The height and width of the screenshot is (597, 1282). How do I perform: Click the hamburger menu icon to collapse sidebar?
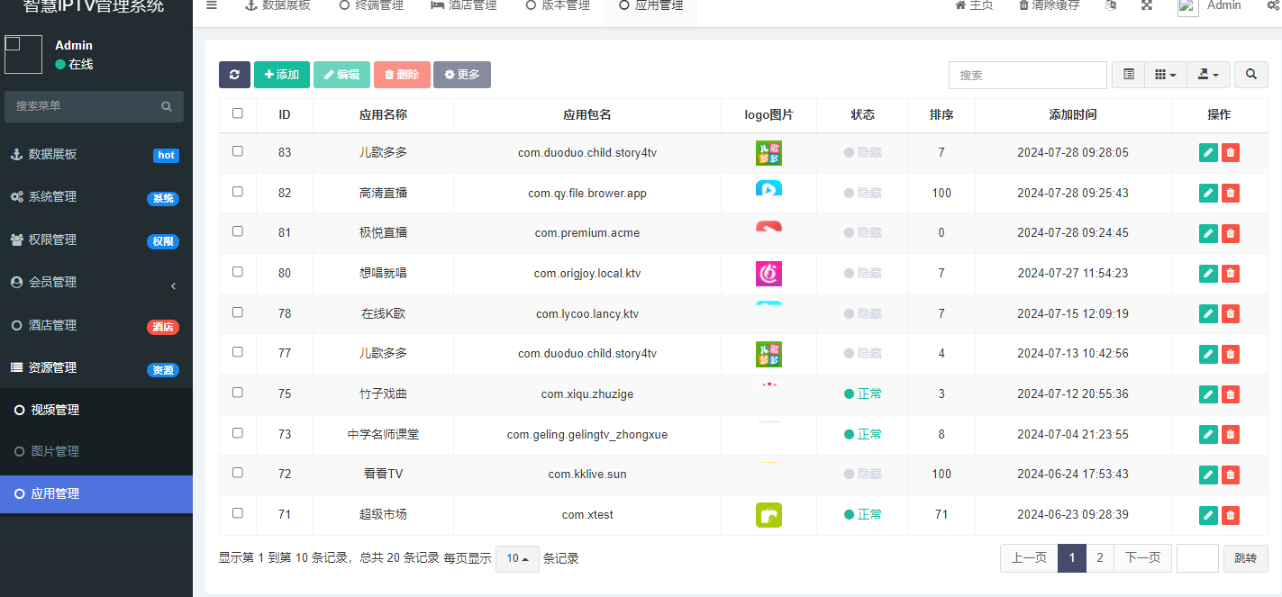point(211,5)
